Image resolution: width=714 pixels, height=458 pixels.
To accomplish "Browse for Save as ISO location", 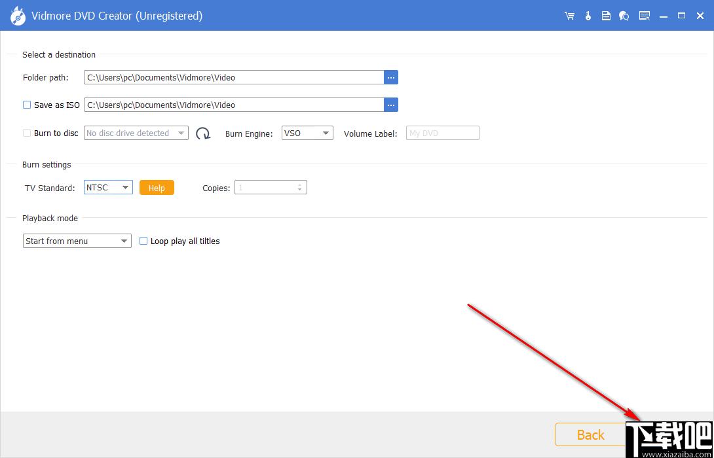I will [391, 105].
